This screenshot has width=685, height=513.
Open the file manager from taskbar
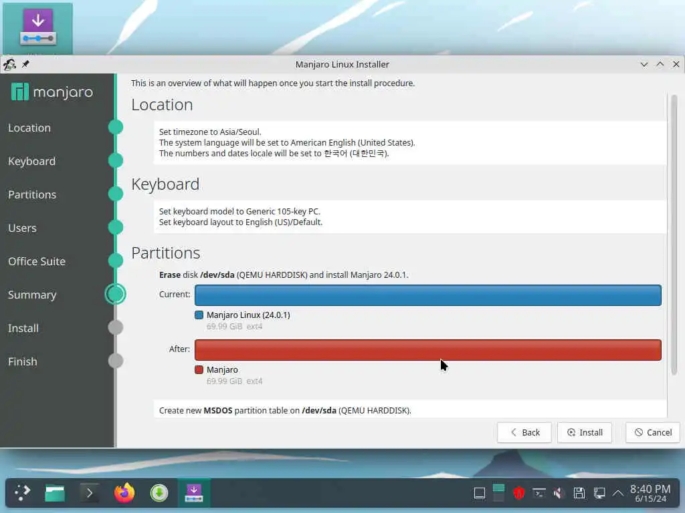pyautogui.click(x=55, y=494)
